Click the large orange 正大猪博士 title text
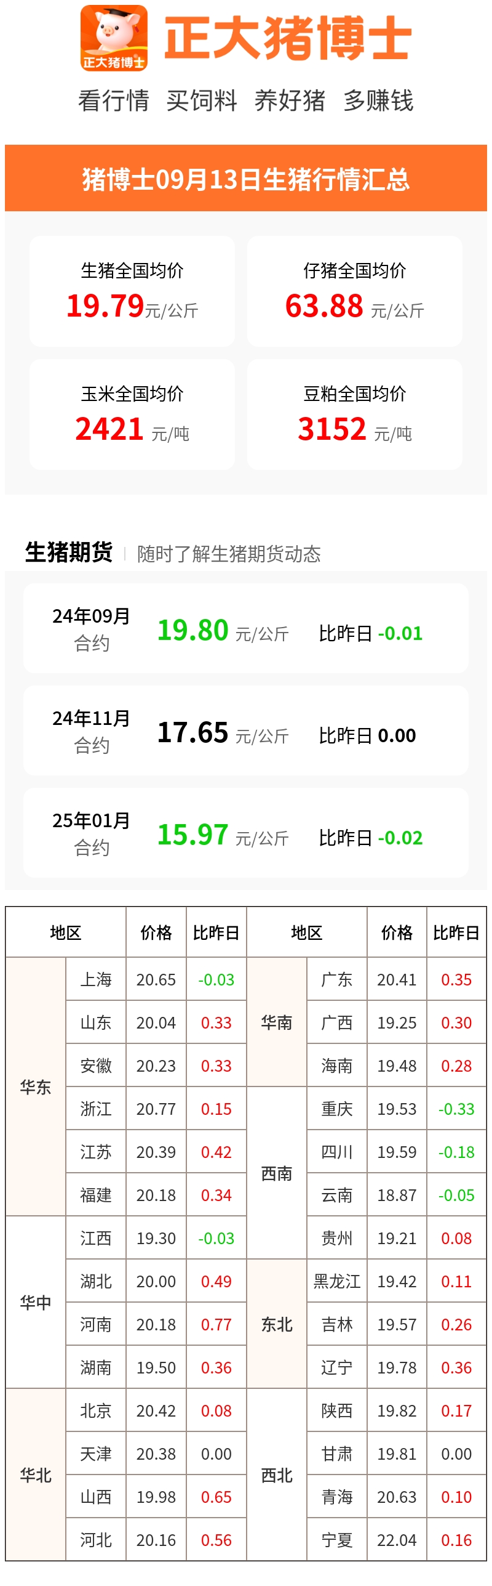 (x=288, y=38)
